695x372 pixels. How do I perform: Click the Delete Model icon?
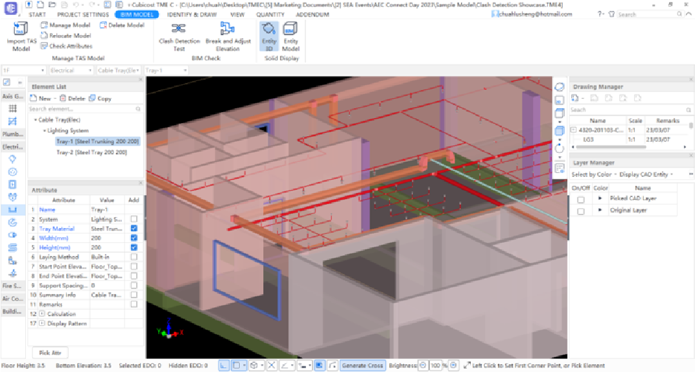click(x=104, y=25)
